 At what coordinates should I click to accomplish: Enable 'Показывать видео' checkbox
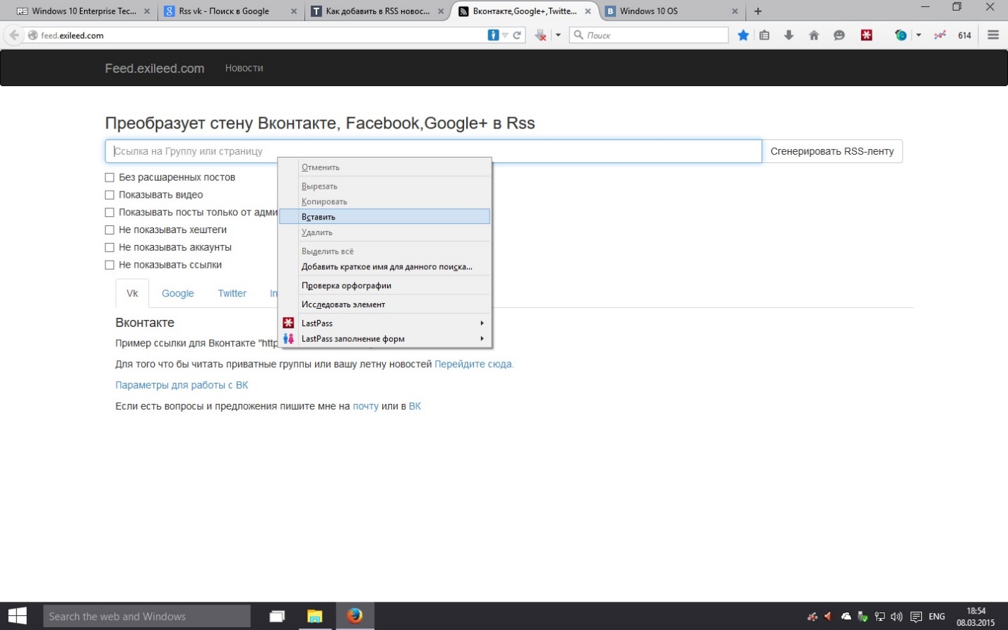(109, 195)
